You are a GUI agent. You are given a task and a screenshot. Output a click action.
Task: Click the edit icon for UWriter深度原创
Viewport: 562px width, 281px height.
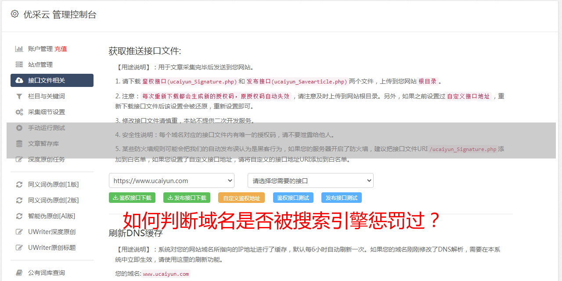(x=19, y=232)
